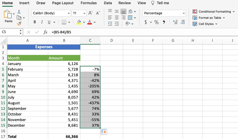The image size is (238, 139).
Task: Switch to the Home tab
Action: [x=8, y=3]
